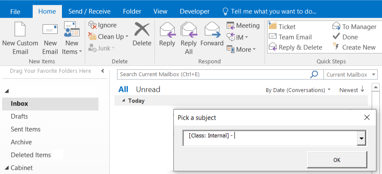Open the File tab
Image resolution: width=382 pixels, height=174 pixels.
pos(15,12)
